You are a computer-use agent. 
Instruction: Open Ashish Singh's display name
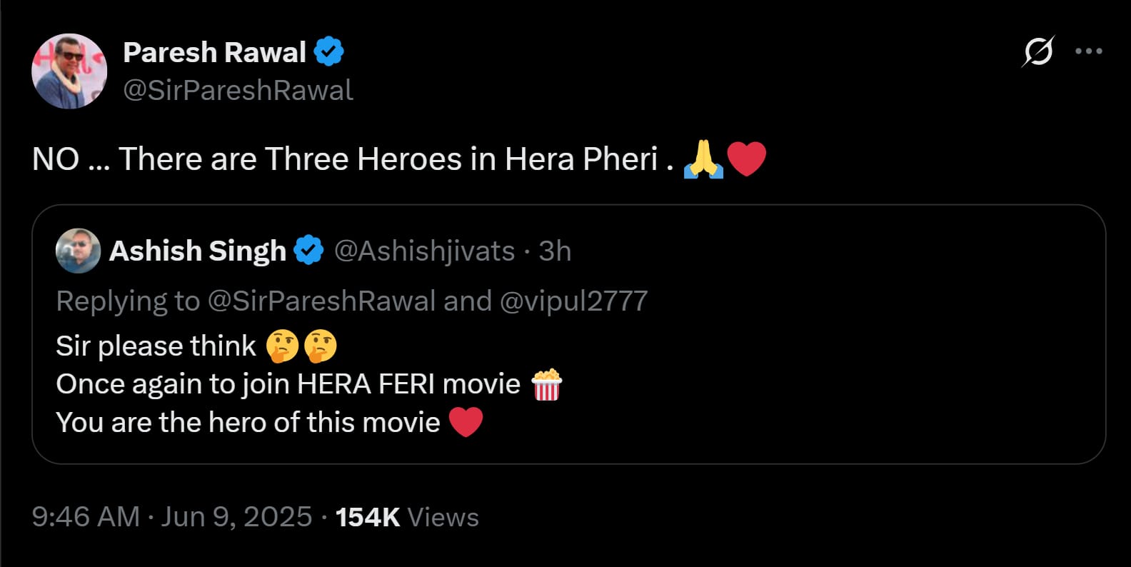tap(197, 251)
